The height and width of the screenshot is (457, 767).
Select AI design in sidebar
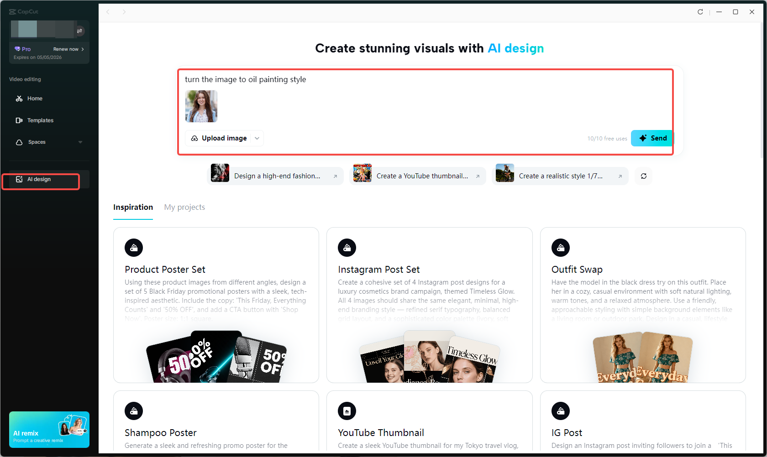click(49, 179)
